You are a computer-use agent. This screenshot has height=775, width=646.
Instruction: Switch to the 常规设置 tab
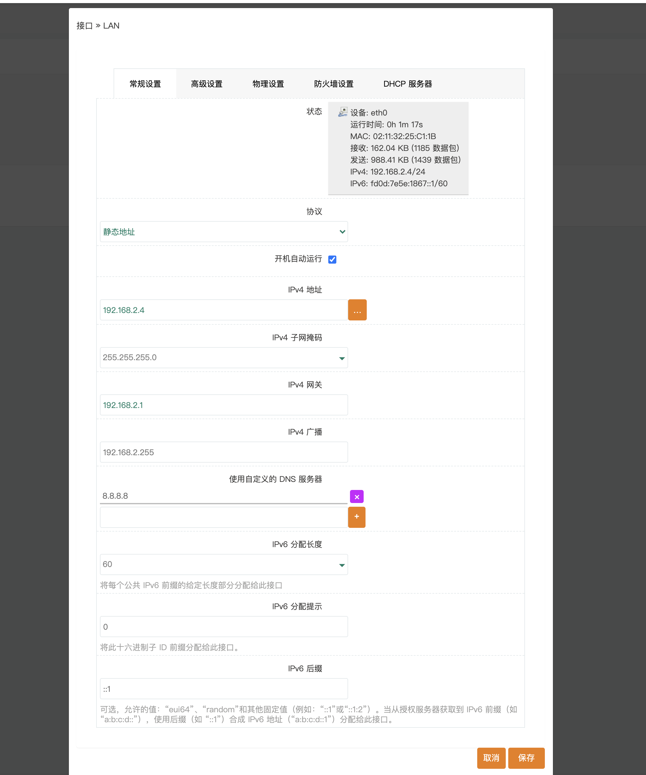[x=145, y=84]
